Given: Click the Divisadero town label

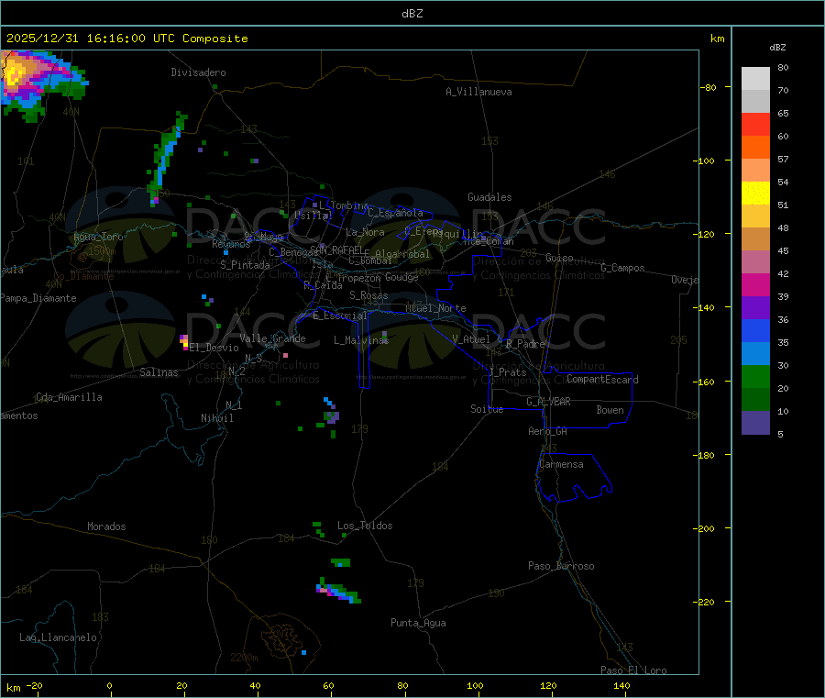Looking at the screenshot, I should (x=198, y=72).
